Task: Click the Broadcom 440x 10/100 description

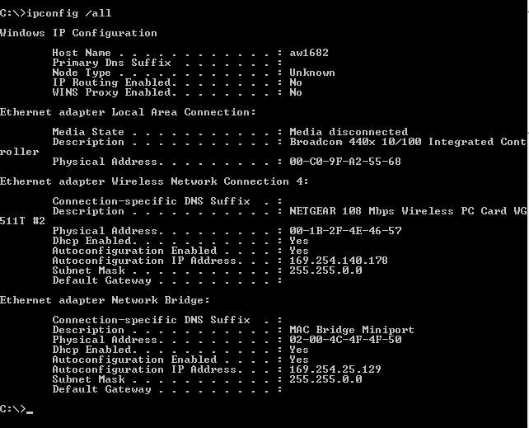Action: [x=408, y=141]
